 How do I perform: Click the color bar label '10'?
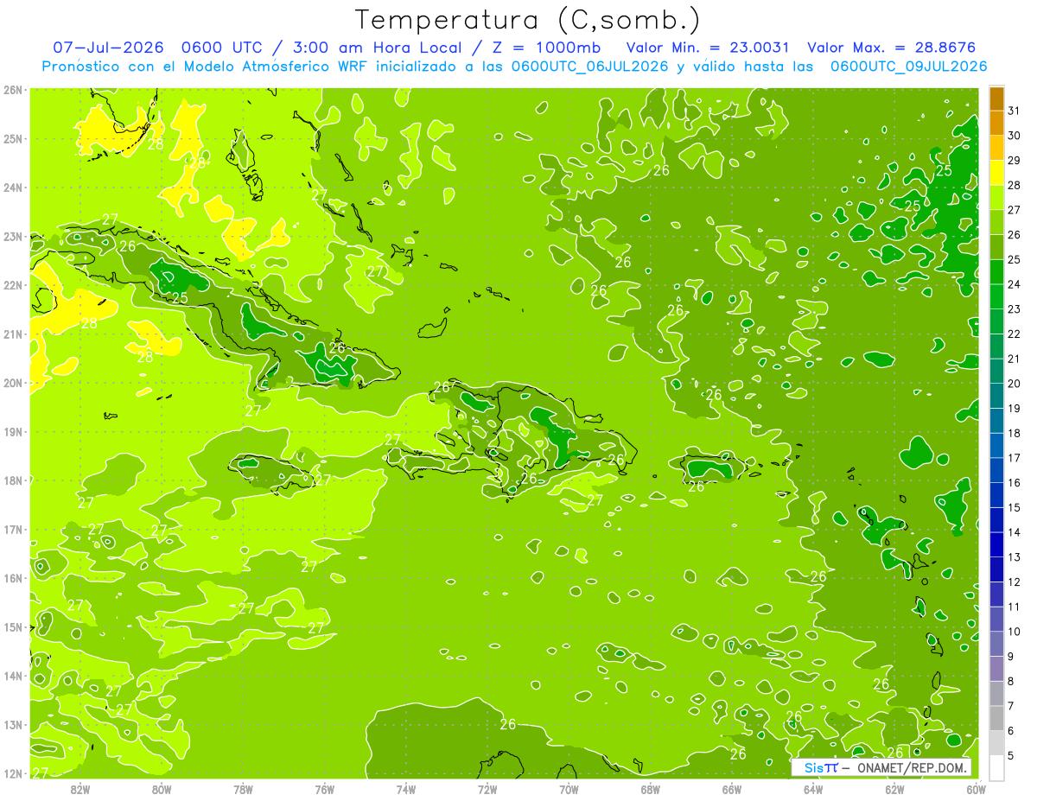[x=1015, y=632]
